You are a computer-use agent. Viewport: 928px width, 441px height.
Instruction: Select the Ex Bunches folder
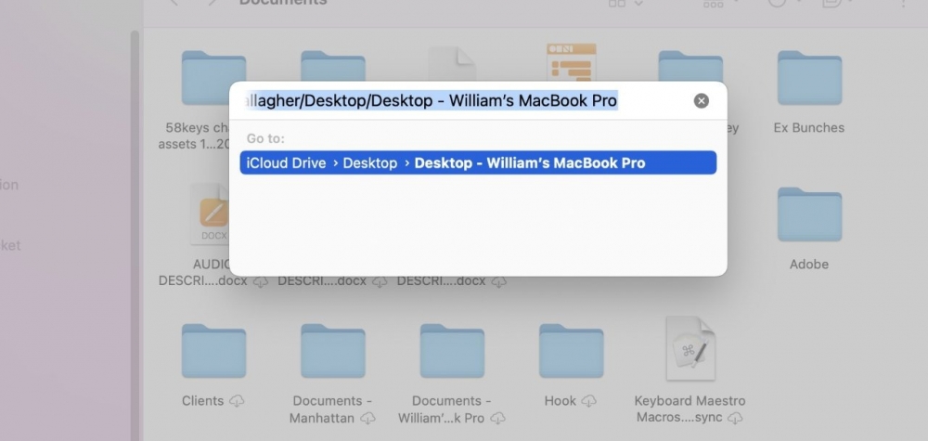pos(808,79)
